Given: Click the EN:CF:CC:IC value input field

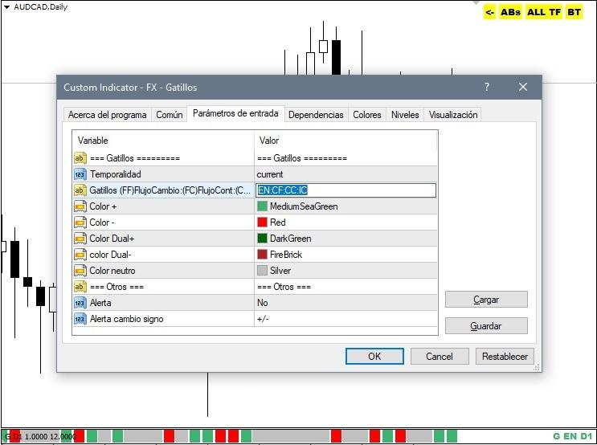Looking at the screenshot, I should pos(346,190).
